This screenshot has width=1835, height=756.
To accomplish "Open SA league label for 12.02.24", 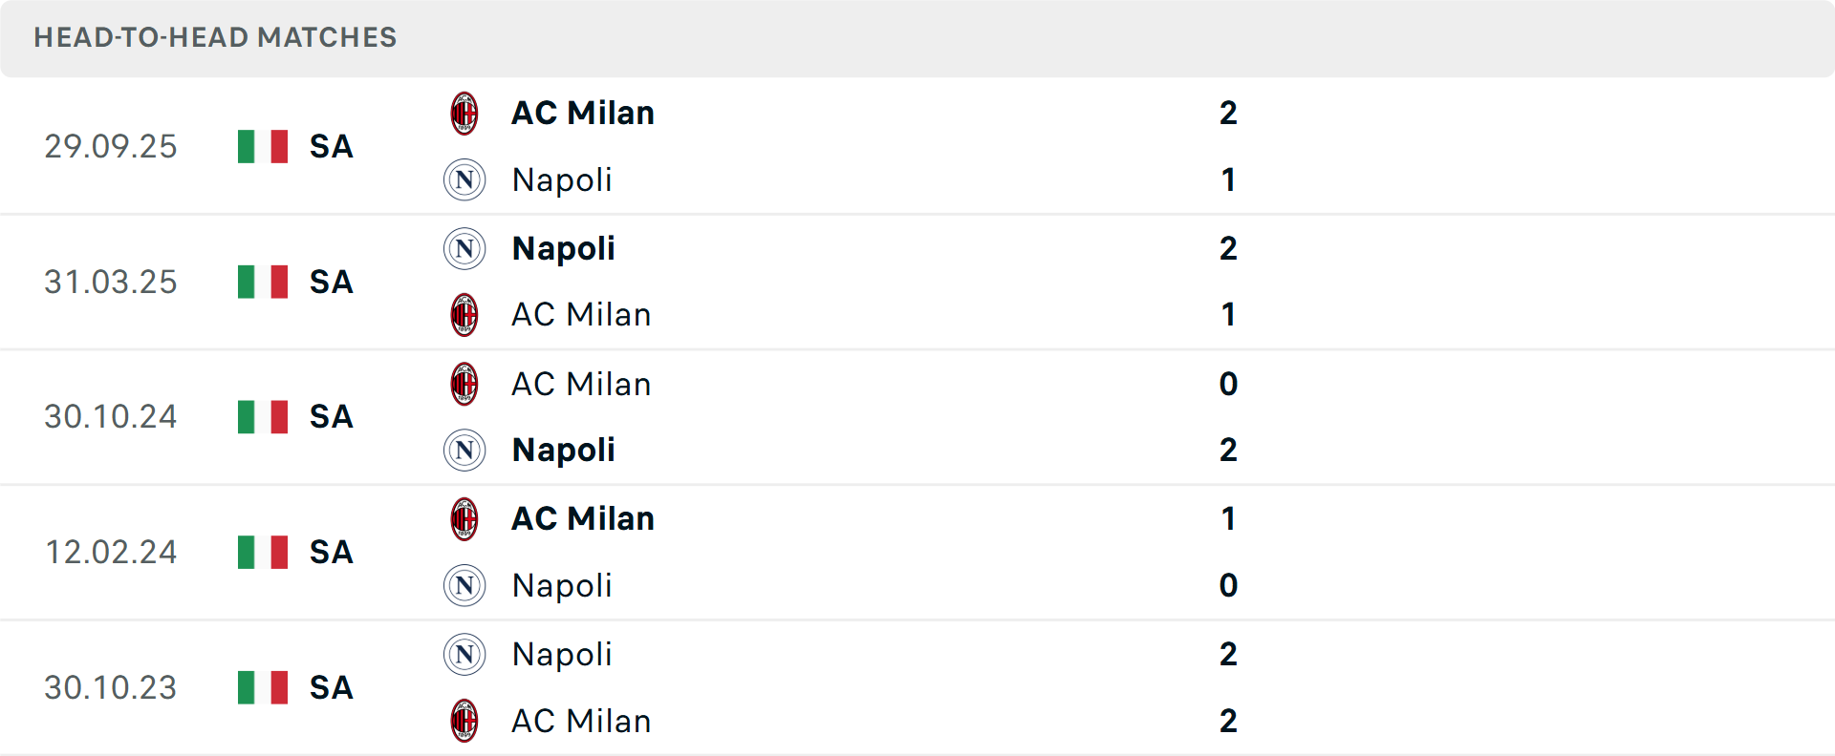I will 331,553.
